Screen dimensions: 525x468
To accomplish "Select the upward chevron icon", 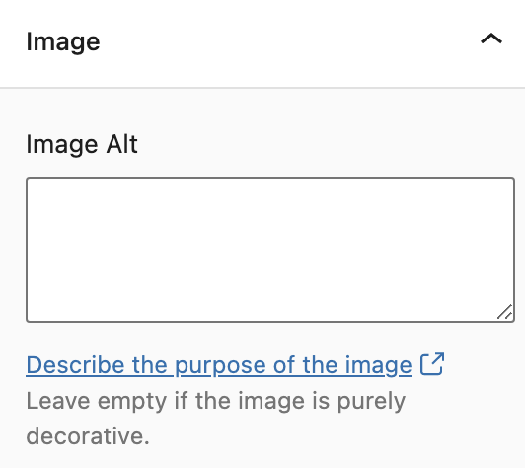I will pyautogui.click(x=491, y=39).
